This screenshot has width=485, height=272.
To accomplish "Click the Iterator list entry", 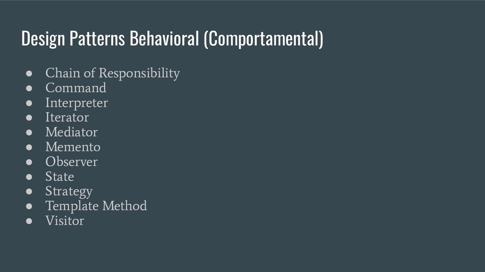I will [67, 117].
